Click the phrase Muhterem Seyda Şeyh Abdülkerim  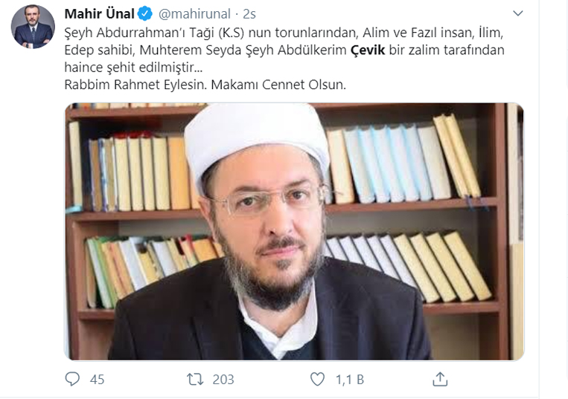[x=243, y=50]
